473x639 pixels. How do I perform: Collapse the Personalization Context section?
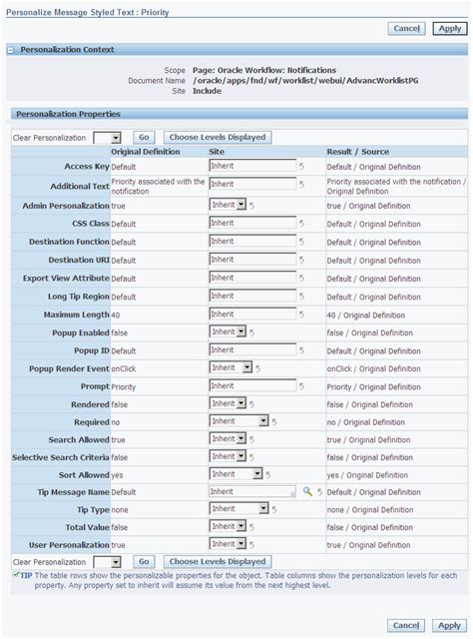coord(11,50)
